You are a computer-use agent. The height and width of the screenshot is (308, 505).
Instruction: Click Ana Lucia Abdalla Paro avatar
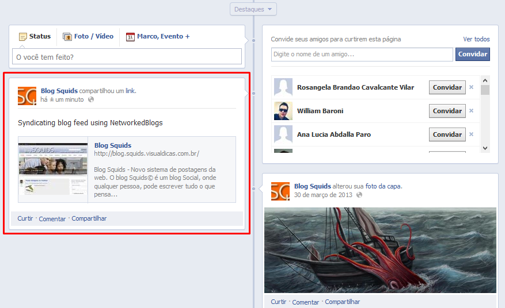tap(283, 134)
